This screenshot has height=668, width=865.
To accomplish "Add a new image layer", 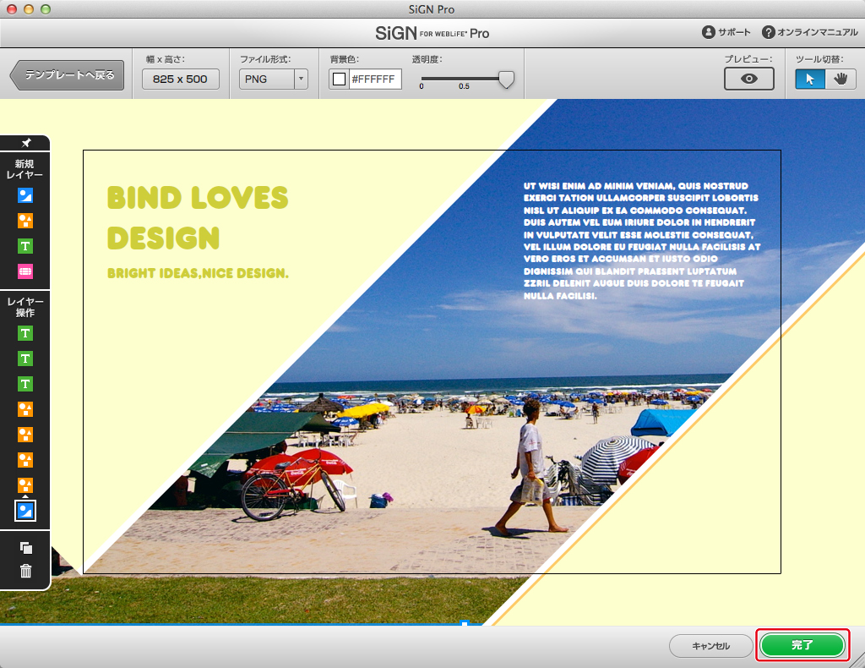I will (x=25, y=195).
